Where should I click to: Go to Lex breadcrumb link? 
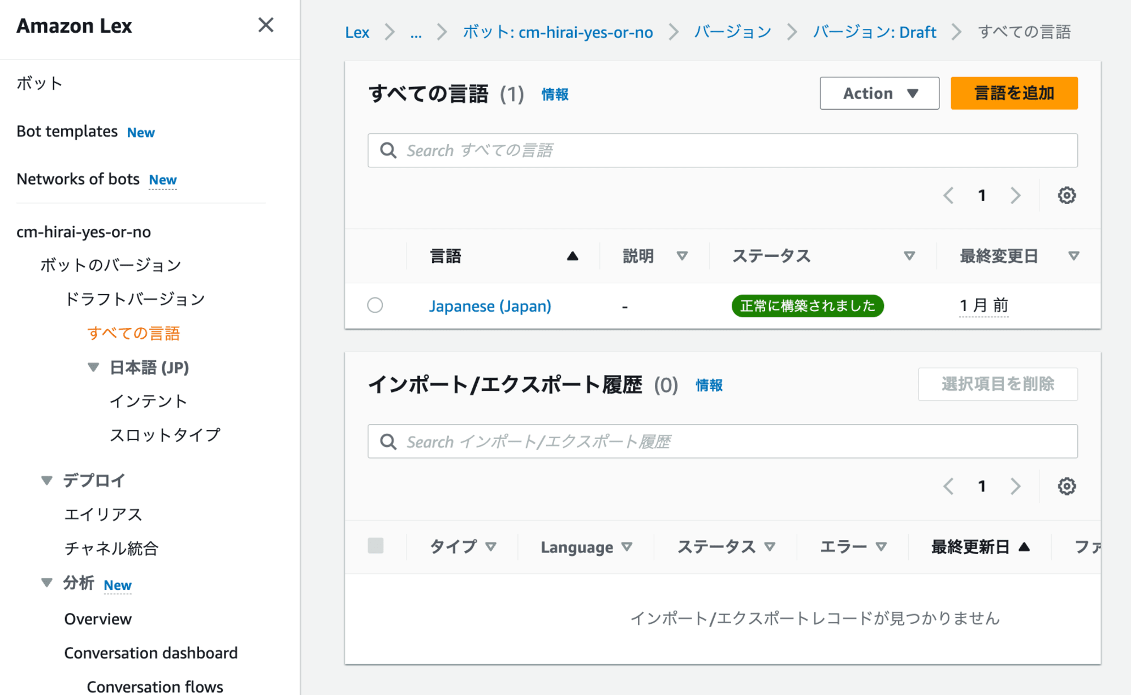(x=357, y=32)
